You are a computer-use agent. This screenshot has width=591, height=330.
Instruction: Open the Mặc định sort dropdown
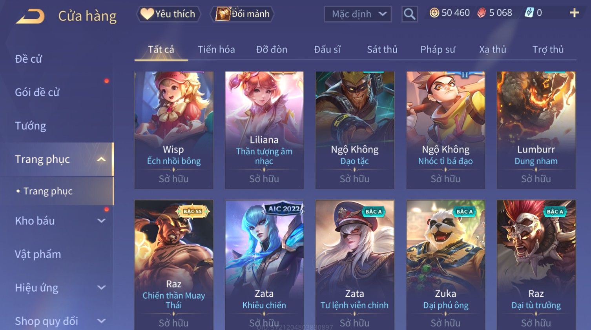(358, 14)
